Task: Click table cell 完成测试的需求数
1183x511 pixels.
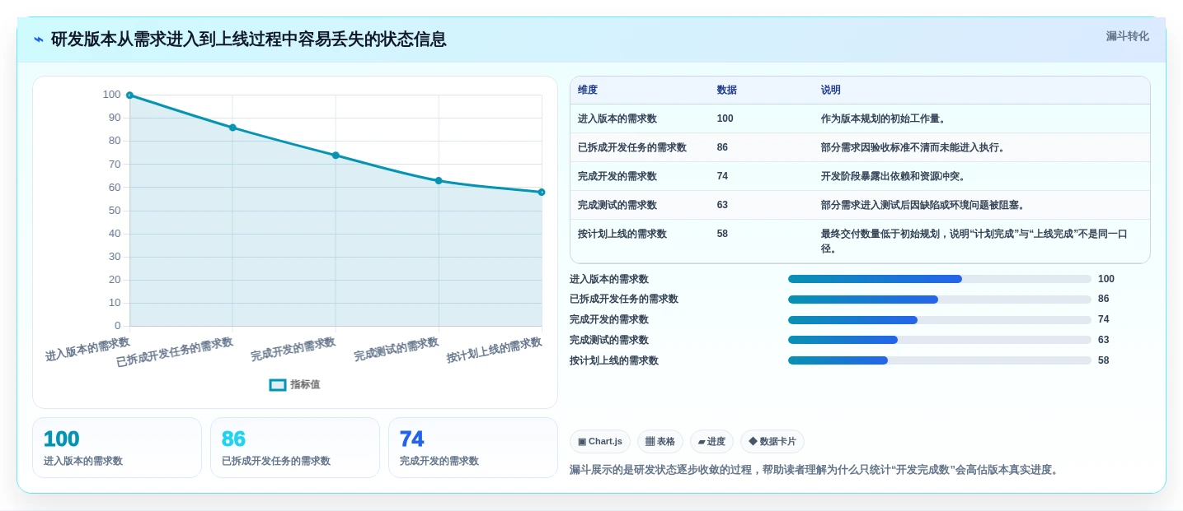Action: [x=617, y=205]
